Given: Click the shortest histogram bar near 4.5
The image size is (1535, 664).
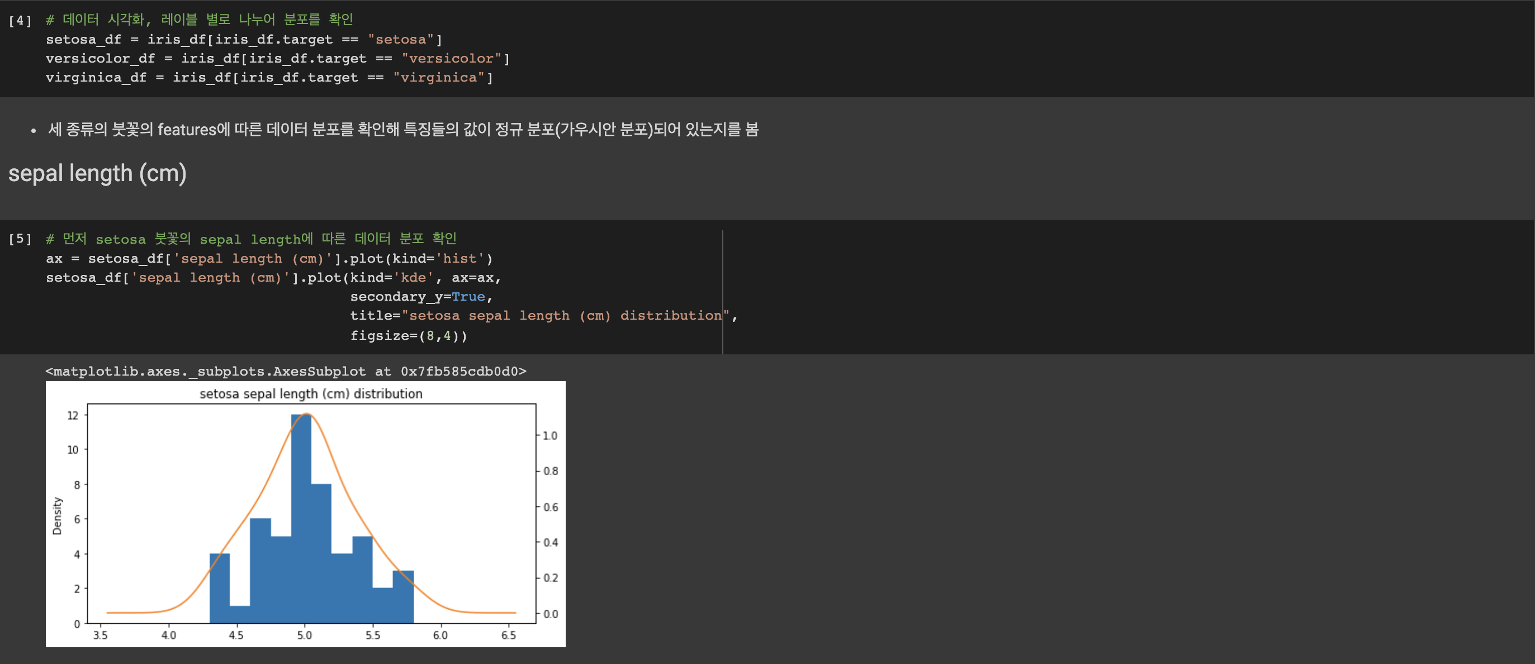Looking at the screenshot, I should tap(240, 614).
